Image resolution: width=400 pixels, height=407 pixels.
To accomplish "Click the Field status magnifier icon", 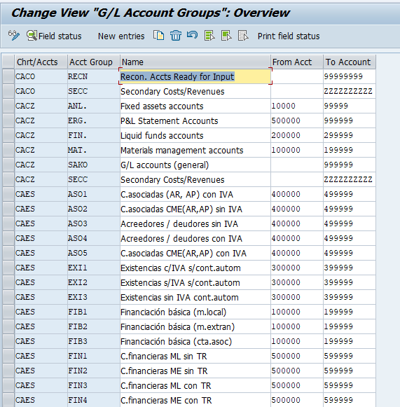I will click(x=32, y=36).
